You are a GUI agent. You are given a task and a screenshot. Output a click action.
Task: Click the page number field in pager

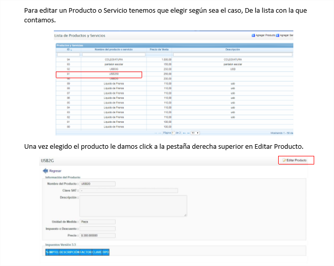click(173, 132)
